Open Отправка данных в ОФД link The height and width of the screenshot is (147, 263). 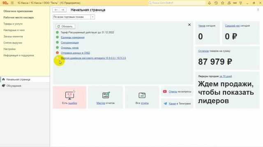[75, 53]
